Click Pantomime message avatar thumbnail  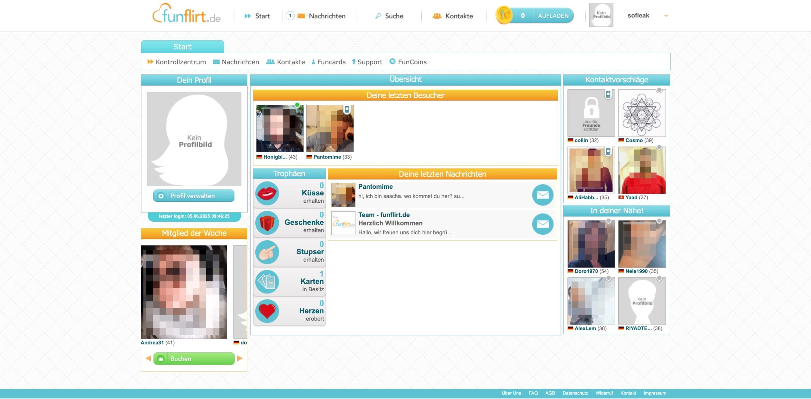(343, 195)
